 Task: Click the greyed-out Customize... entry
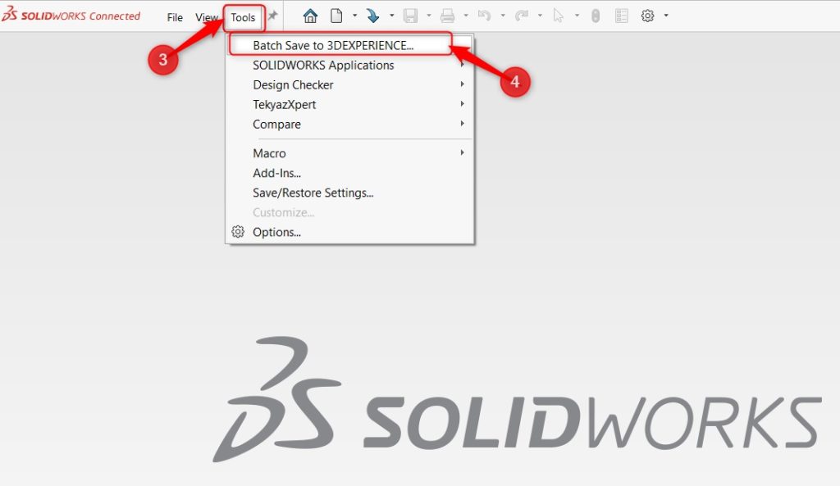click(x=349, y=212)
